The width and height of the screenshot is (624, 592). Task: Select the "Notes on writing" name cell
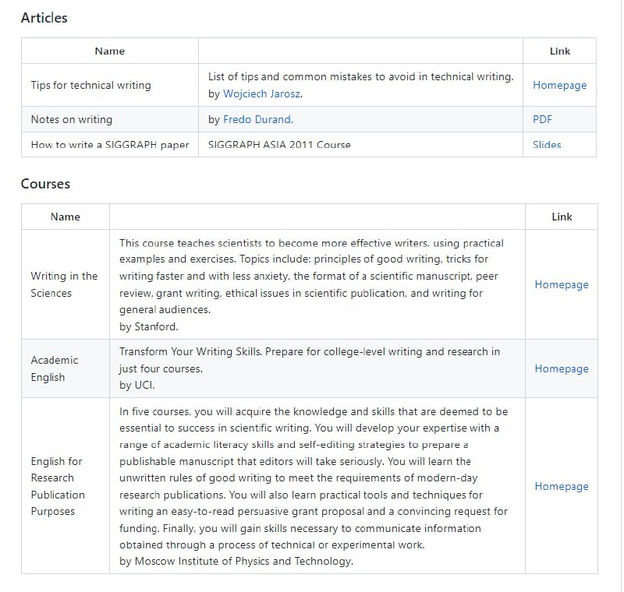click(72, 120)
